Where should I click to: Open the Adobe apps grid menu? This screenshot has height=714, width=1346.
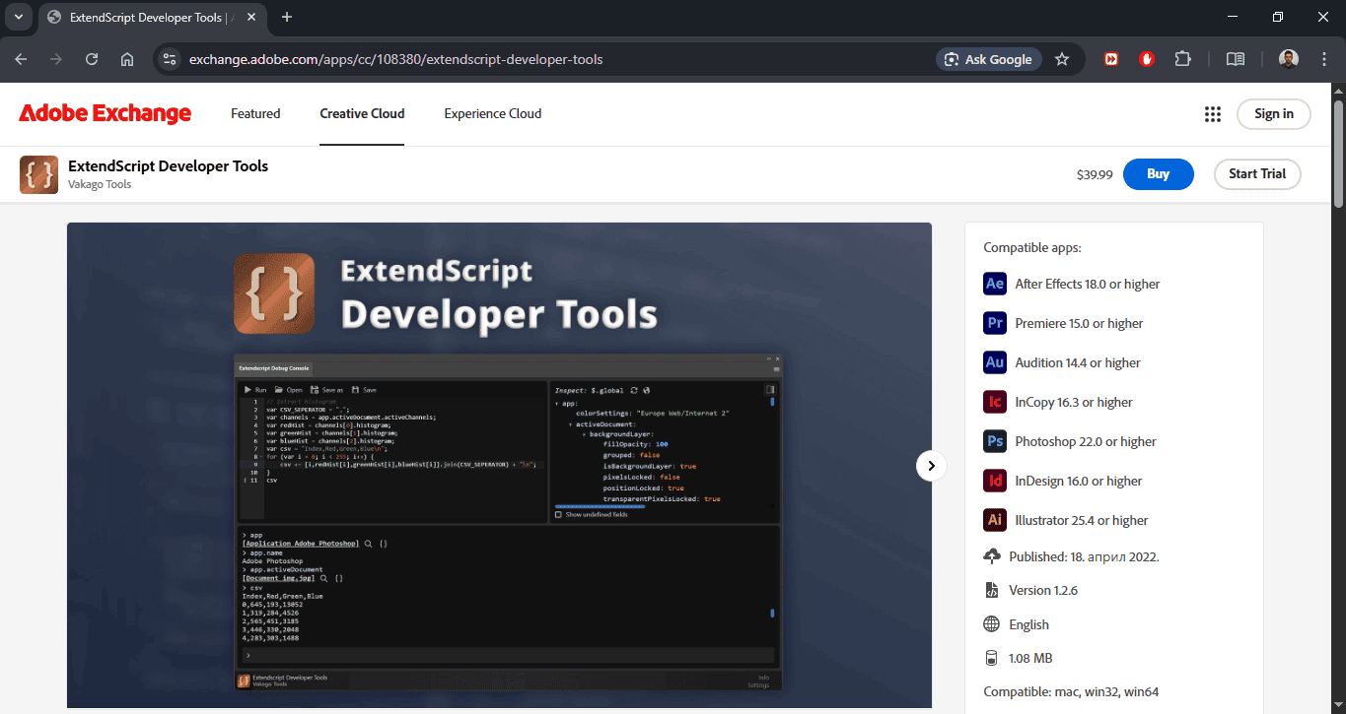[1213, 114]
